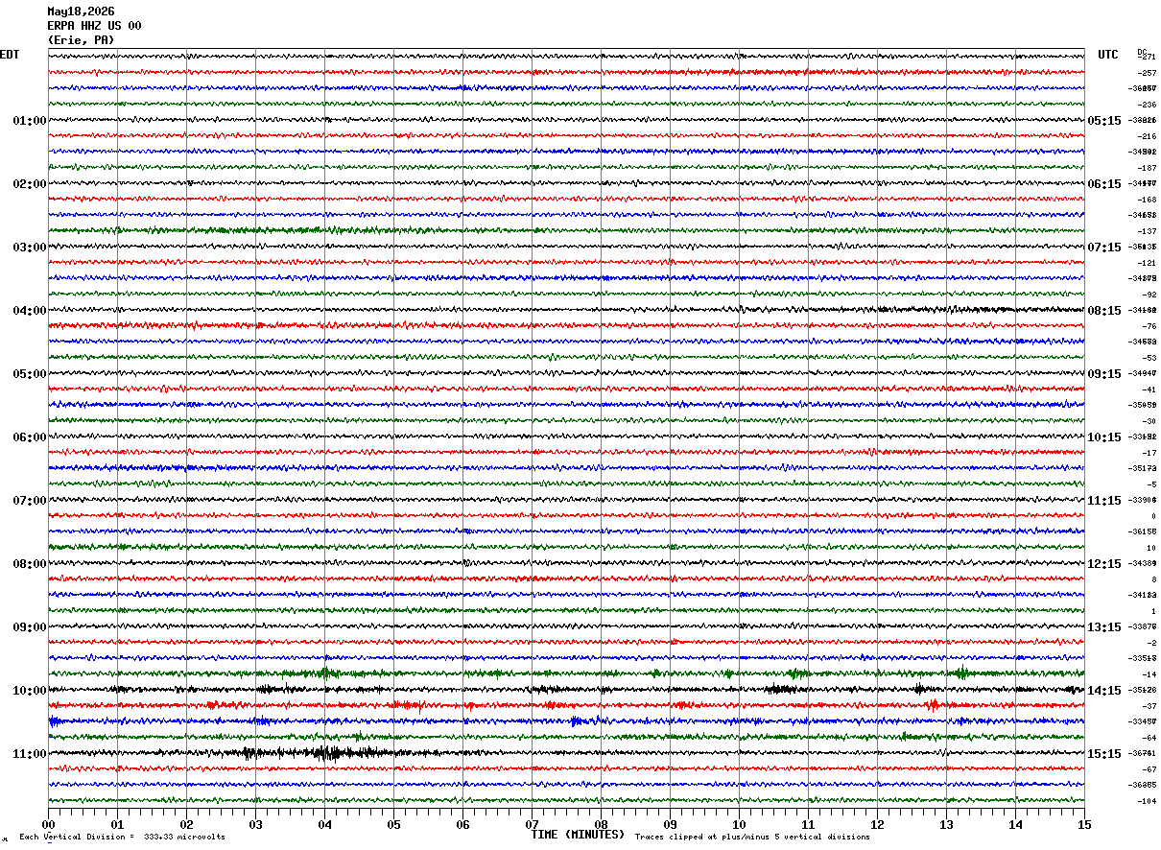Click the vertical division microvolts scale note

[122, 837]
